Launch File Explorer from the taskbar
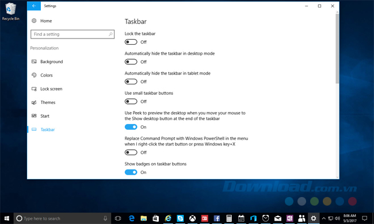Viewport: 374px width, 224px height. 144,218
